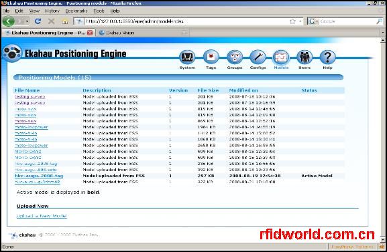The height and width of the screenshot is (252, 387).
Task: Open the Help menu in the menu bar
Action: point(115,11)
